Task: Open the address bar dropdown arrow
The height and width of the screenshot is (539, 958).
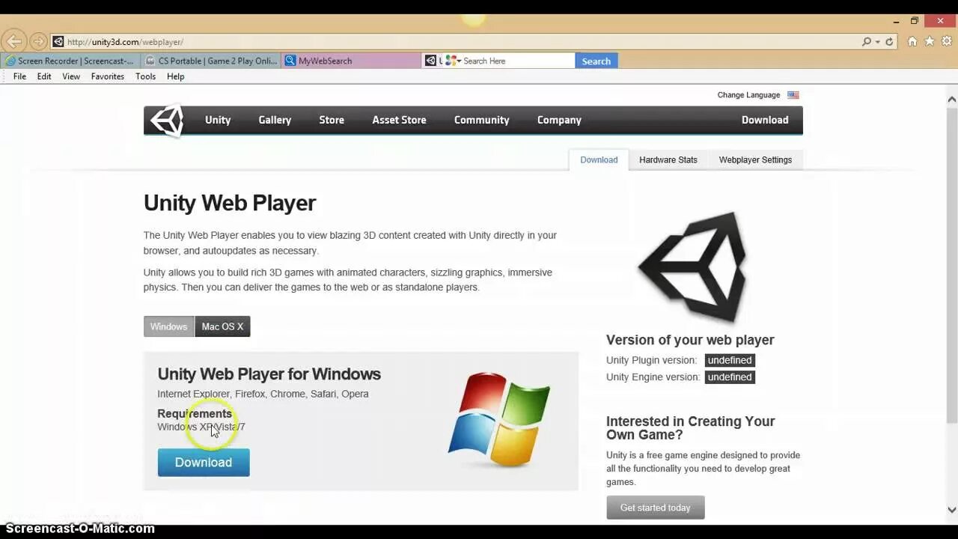Action: pos(877,42)
